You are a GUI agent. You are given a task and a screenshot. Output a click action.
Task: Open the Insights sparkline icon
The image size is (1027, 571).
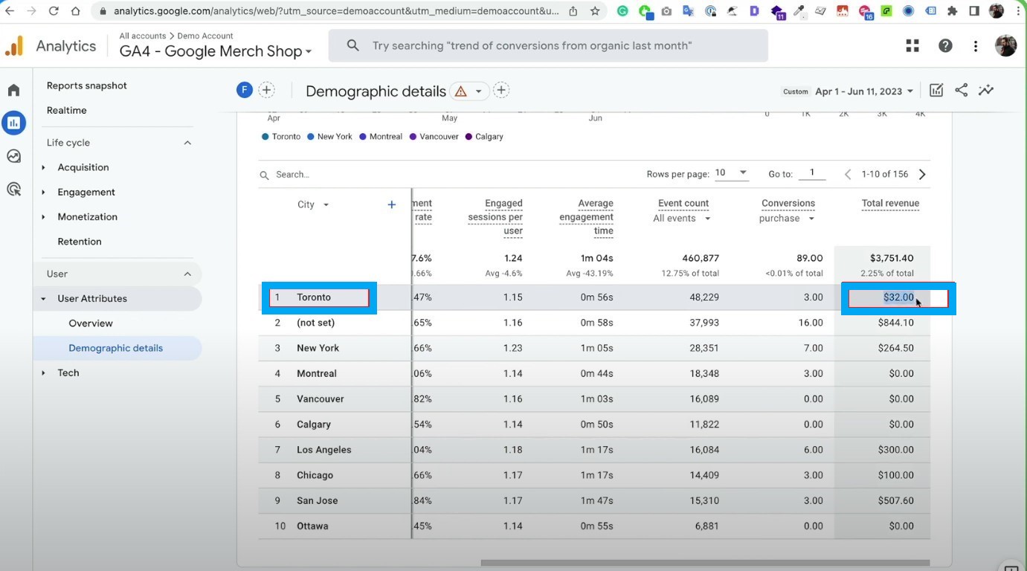click(986, 90)
